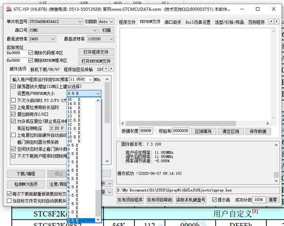This screenshot has width=284, height=226.
Task: Switch to Keil仿真设置 tab
Action: (198, 22)
